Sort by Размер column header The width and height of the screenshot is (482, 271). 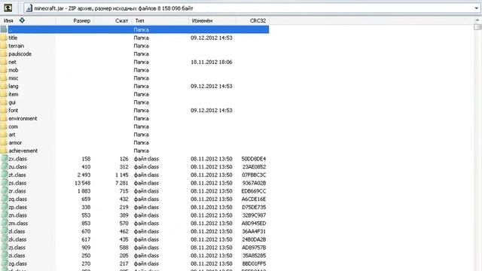click(81, 20)
